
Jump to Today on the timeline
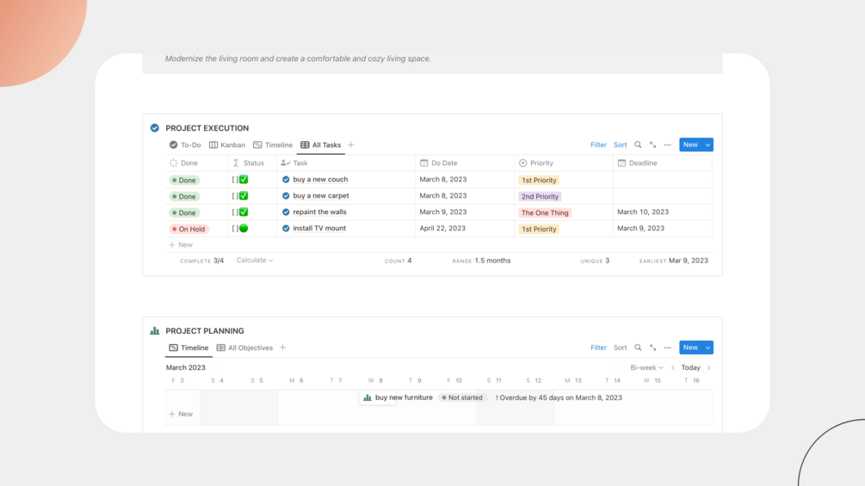pyautogui.click(x=690, y=368)
